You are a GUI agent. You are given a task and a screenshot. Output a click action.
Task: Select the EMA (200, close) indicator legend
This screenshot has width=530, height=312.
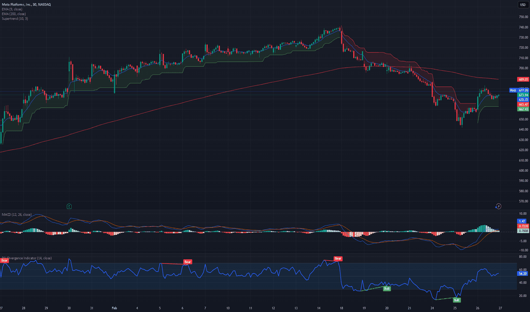coord(14,14)
